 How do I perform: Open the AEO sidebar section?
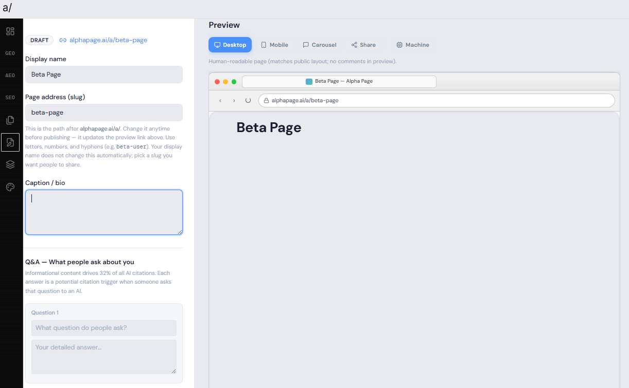tap(10, 76)
